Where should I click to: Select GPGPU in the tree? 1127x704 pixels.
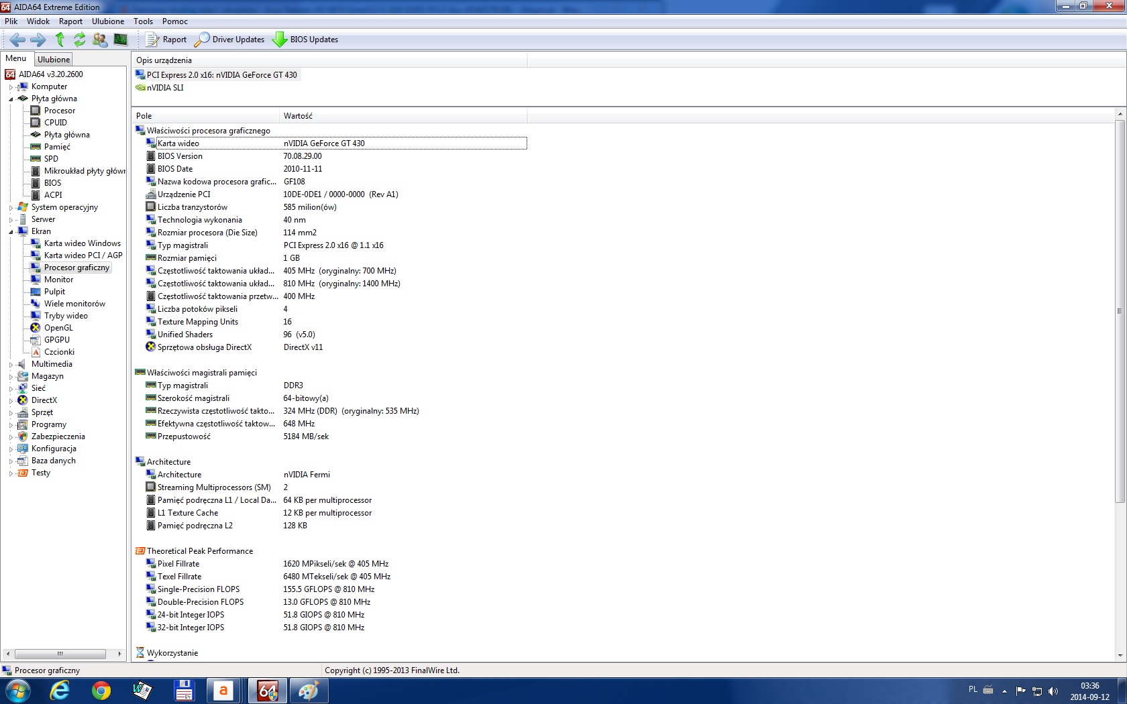[57, 340]
